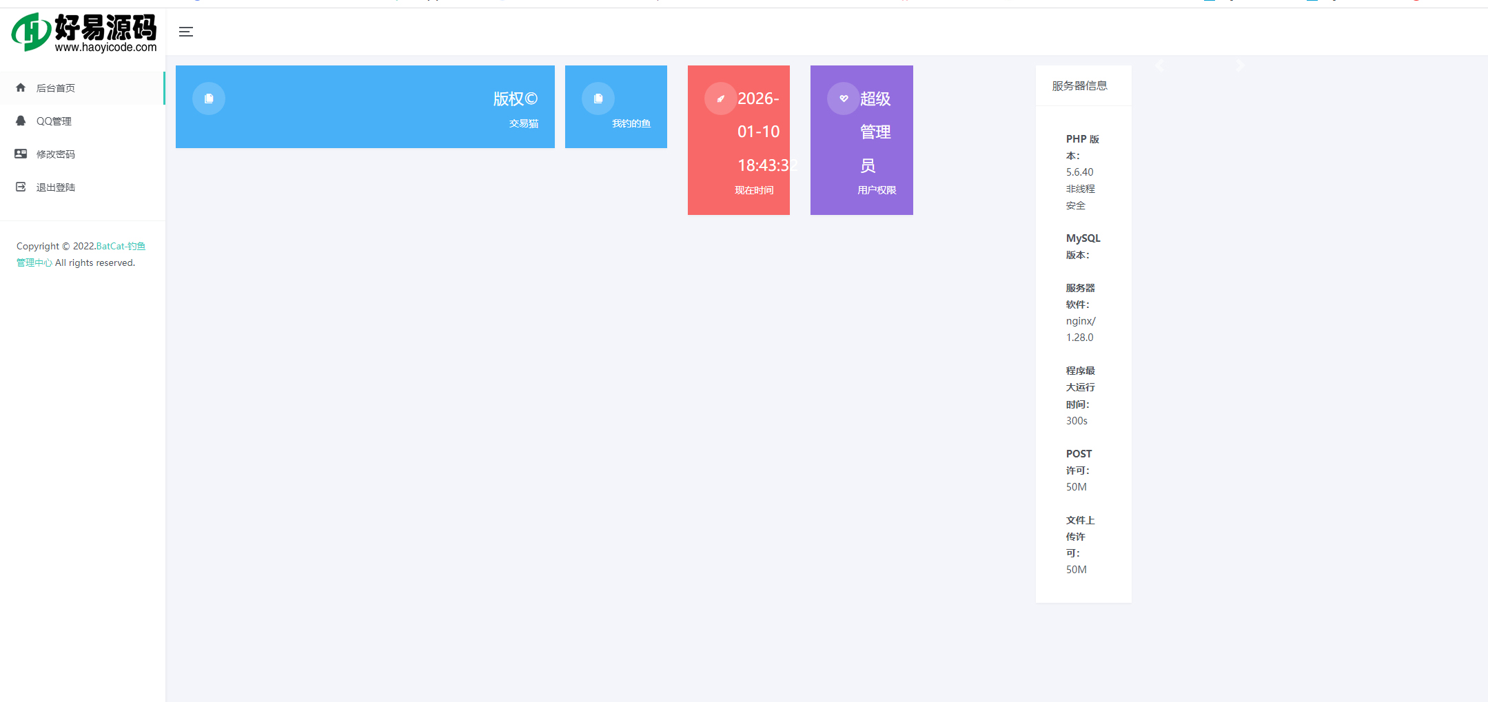Screen dimensions: 1488x702
Task: Click the document icon in 我钓的鱼 card
Action: tap(598, 99)
